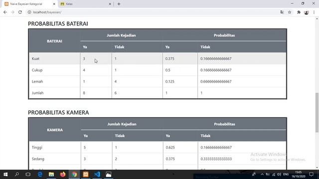Click Probabilitas header in Baterai table
The height and width of the screenshot is (179, 319).
(224, 35)
